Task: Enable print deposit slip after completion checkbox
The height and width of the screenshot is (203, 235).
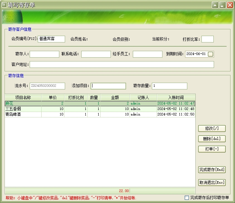Action: [187, 198]
